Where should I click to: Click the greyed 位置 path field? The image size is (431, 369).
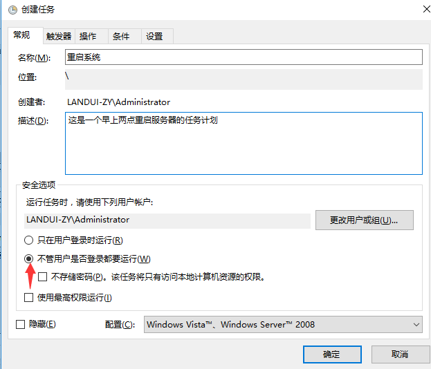tap(243, 79)
